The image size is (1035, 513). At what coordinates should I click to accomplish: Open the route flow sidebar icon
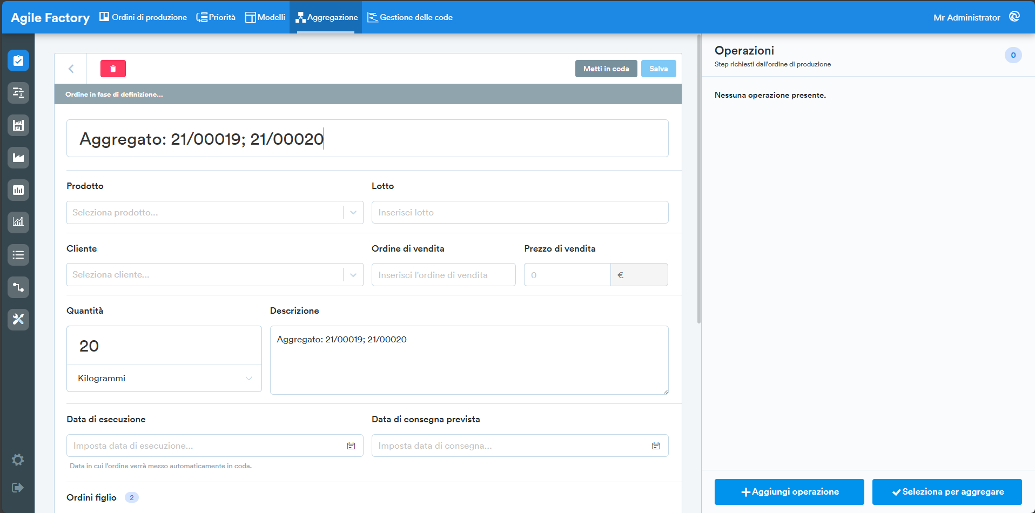(18, 287)
